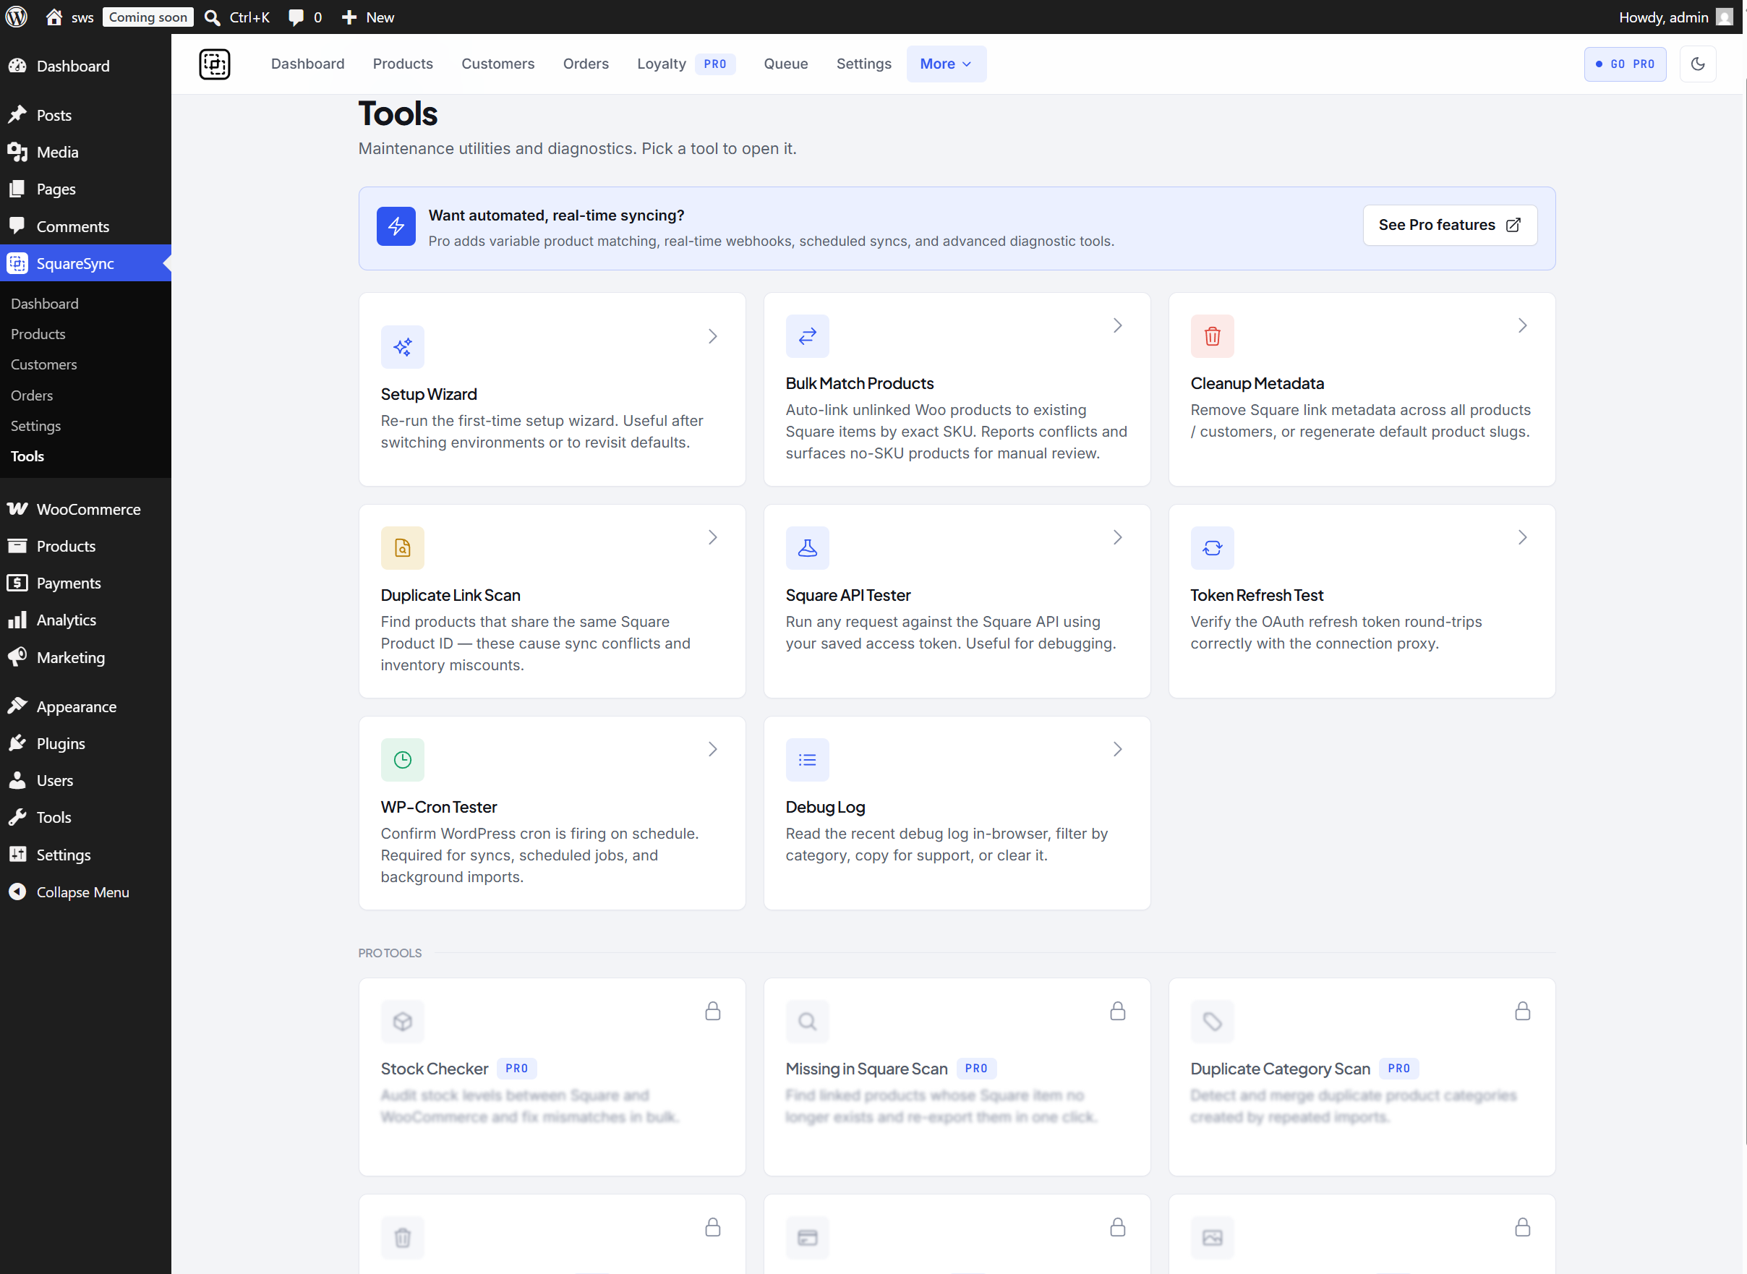Open the SquareSync Products submenu link

point(38,334)
